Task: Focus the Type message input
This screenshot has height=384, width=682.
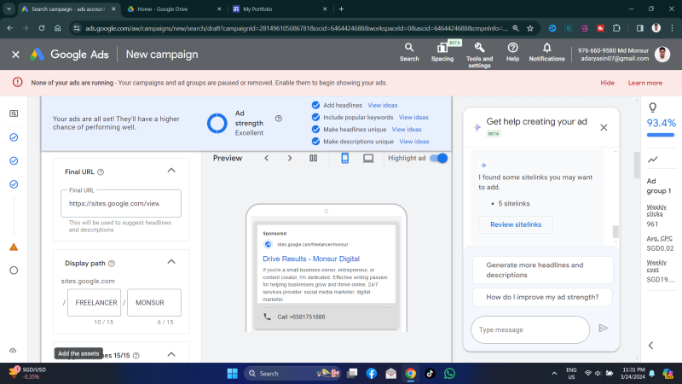Action: coord(530,329)
